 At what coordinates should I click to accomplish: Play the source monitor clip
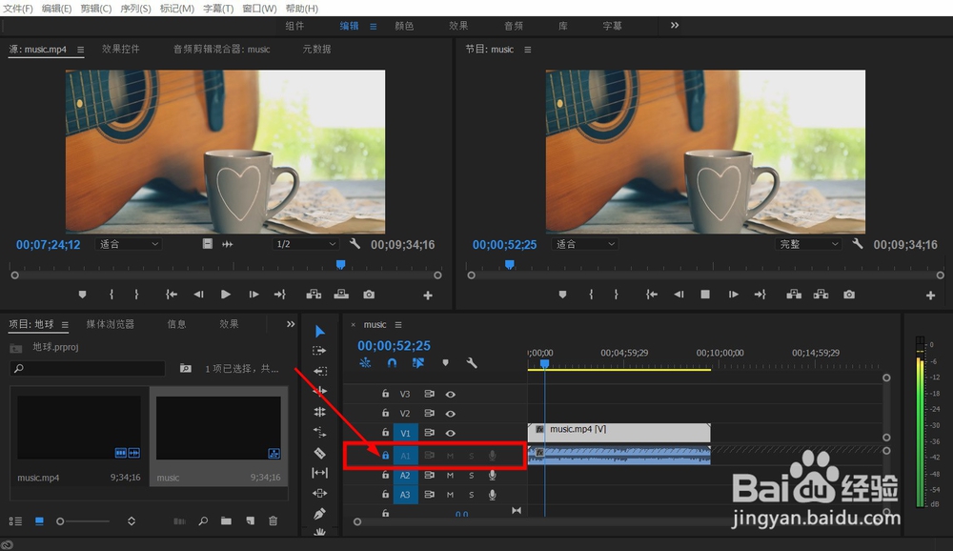(226, 295)
